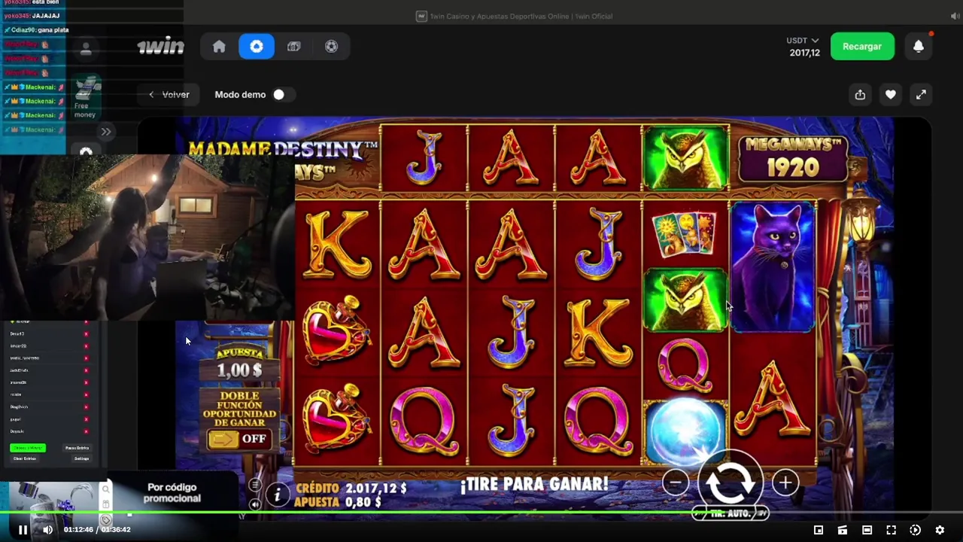The width and height of the screenshot is (963, 542).
Task: Click the 2017,12 balance in header
Action: tap(804, 53)
